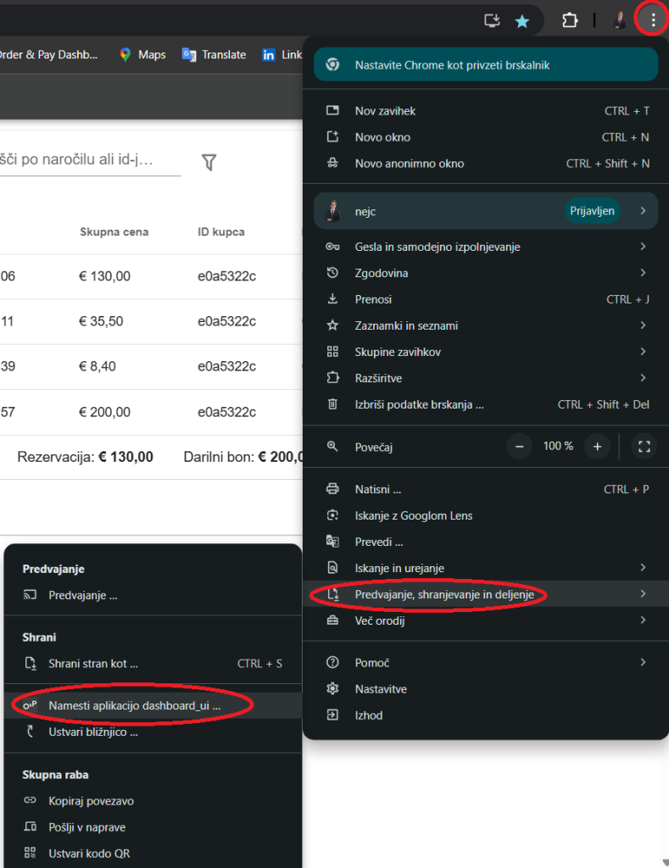Select Novo okno menu entry

486,136
